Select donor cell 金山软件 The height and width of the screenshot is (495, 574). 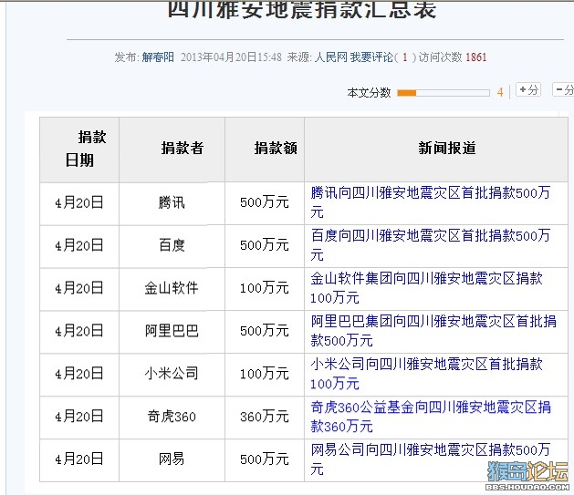[x=172, y=288]
